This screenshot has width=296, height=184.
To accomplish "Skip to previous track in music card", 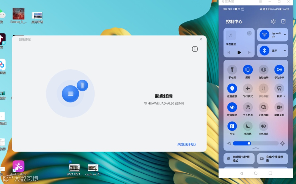I will coord(228,52).
